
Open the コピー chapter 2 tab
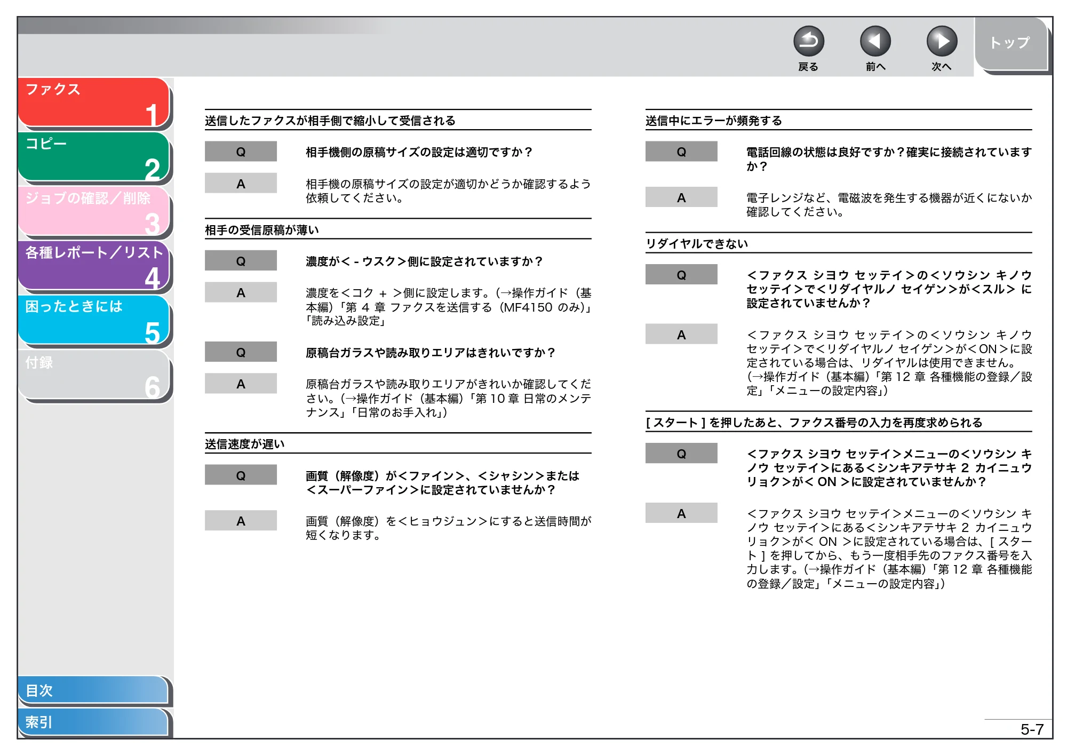click(x=93, y=157)
